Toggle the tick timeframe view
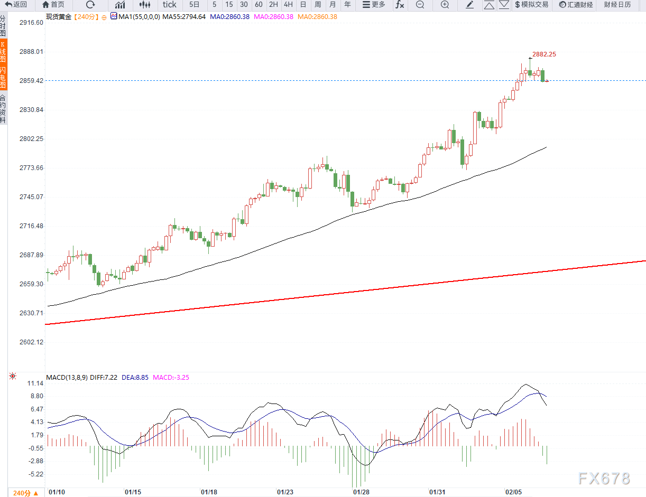Screen dimensions: 646x497 tap(170, 5)
